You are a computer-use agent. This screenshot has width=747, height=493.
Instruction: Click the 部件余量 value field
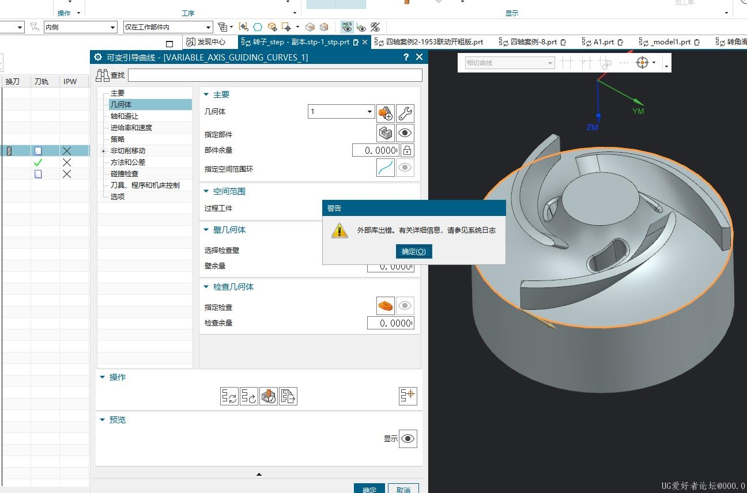click(x=376, y=150)
